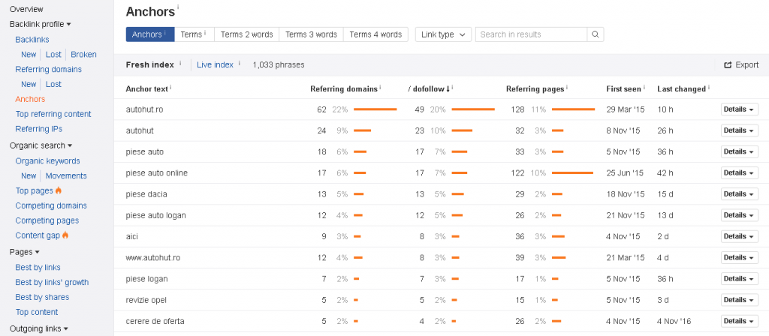The height and width of the screenshot is (336, 769).
Task: Click info icon next to Anchors heading
Action: (x=178, y=8)
